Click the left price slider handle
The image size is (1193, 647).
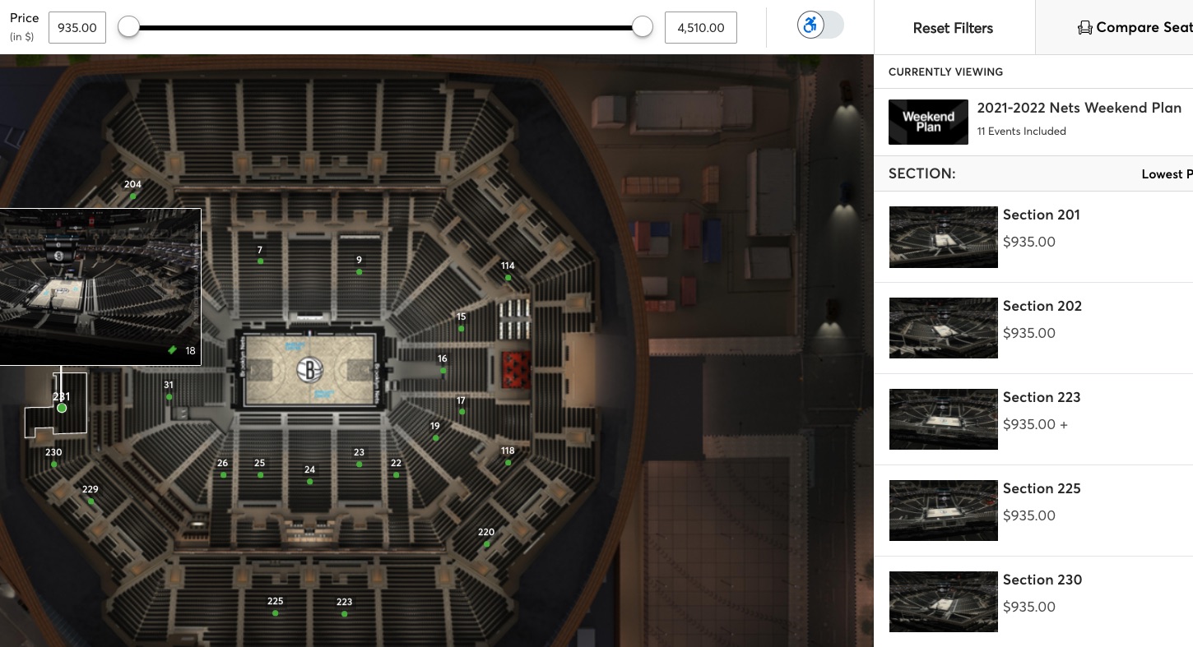(x=128, y=27)
